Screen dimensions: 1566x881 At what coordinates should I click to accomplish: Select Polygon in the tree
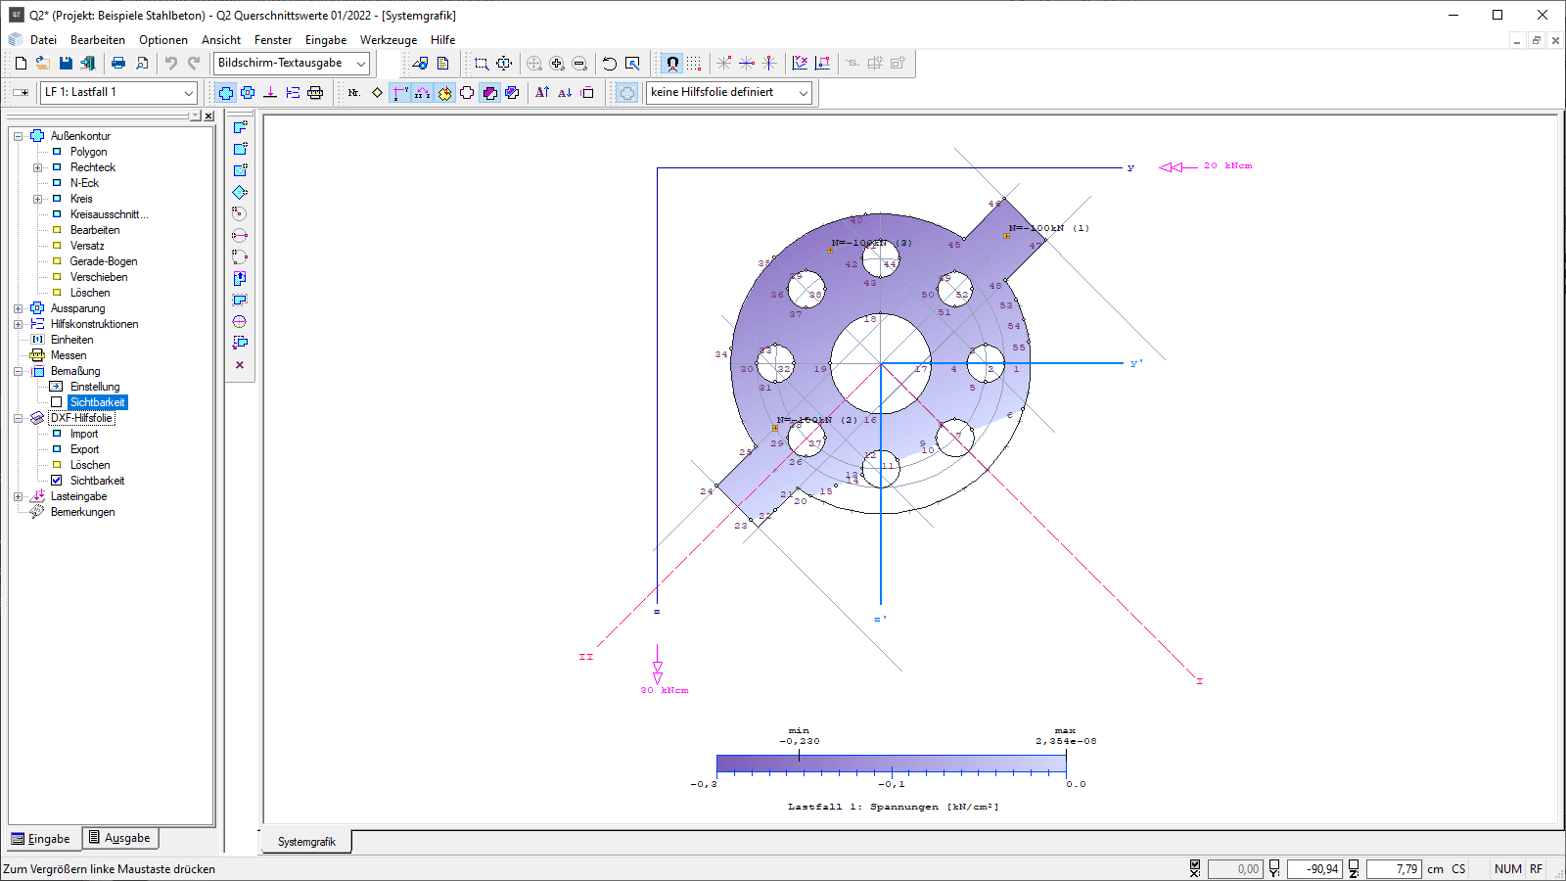point(89,152)
